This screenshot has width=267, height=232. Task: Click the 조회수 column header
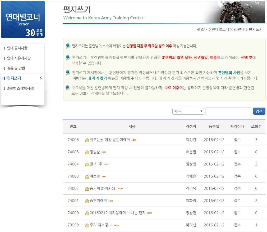[x=256, y=126]
